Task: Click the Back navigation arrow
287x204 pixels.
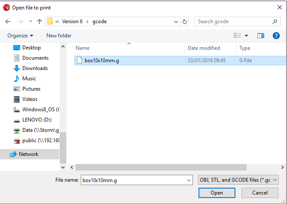Action: coord(8,21)
